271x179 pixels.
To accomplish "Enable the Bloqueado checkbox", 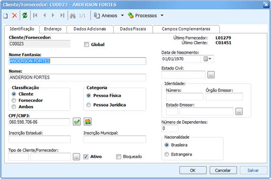I will click(118, 157).
